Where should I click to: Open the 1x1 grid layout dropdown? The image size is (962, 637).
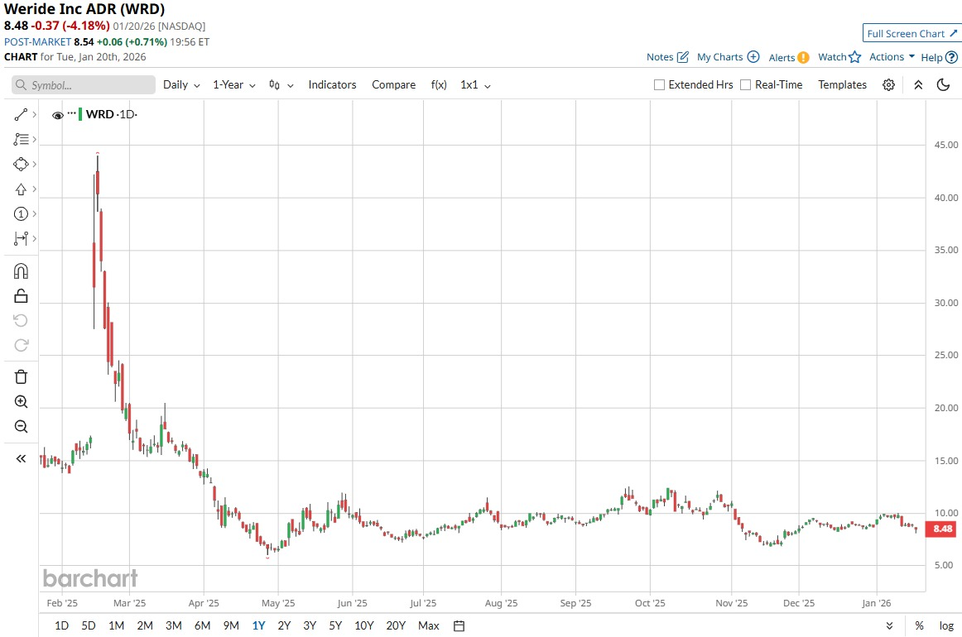(x=475, y=85)
